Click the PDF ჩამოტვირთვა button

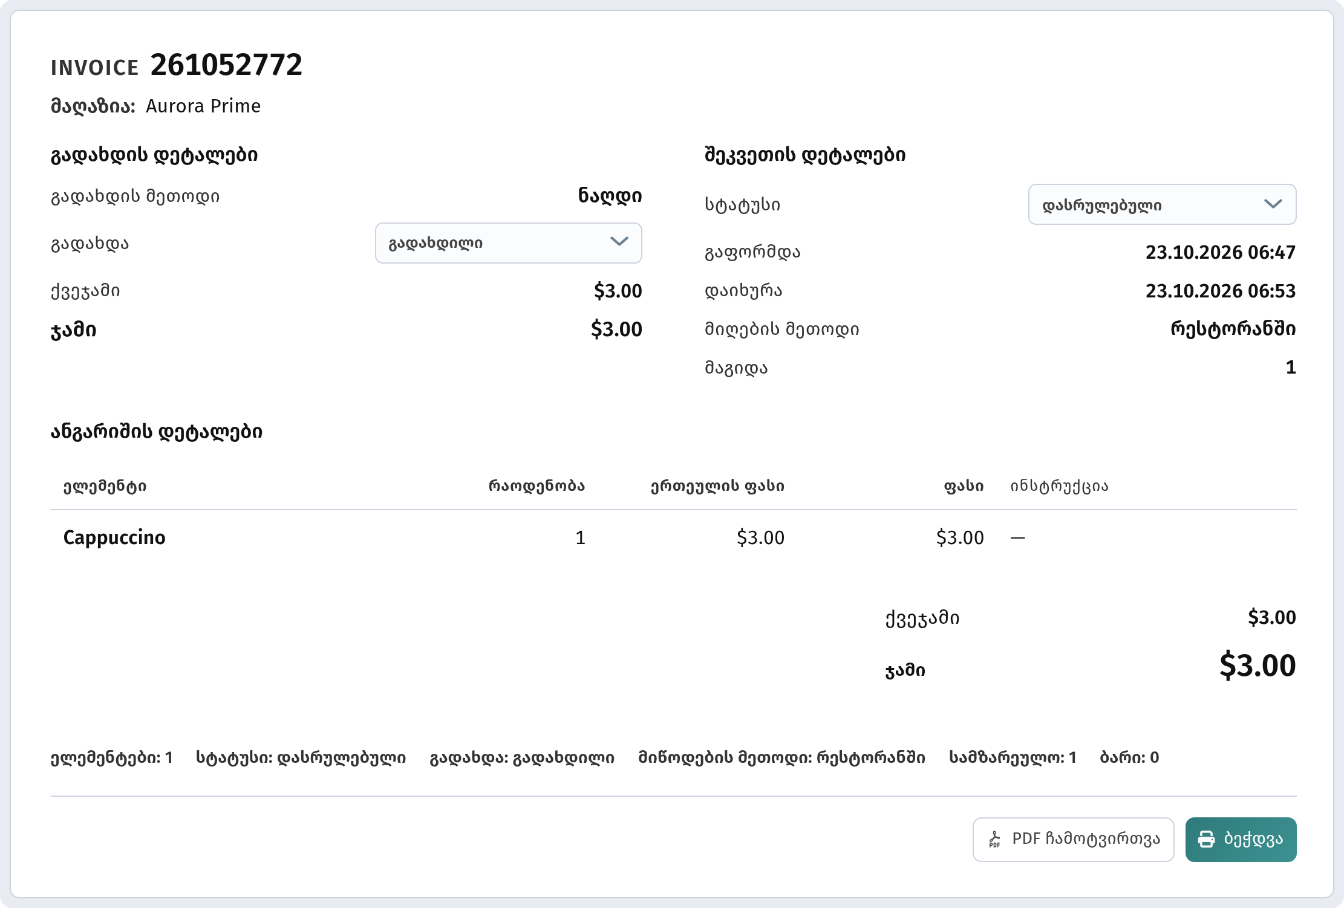tap(1073, 839)
